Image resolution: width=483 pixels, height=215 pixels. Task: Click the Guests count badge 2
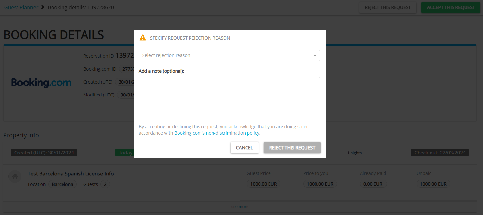click(x=105, y=184)
